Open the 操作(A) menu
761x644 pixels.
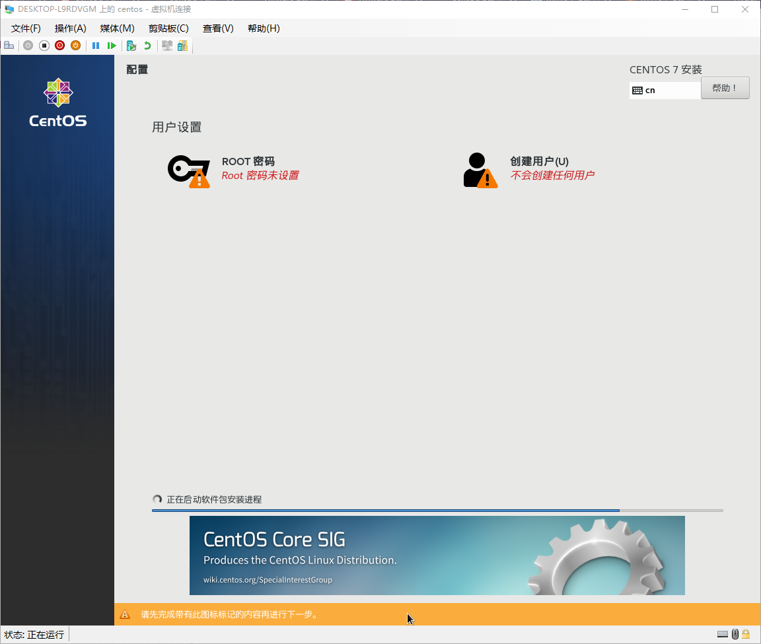[x=71, y=28]
